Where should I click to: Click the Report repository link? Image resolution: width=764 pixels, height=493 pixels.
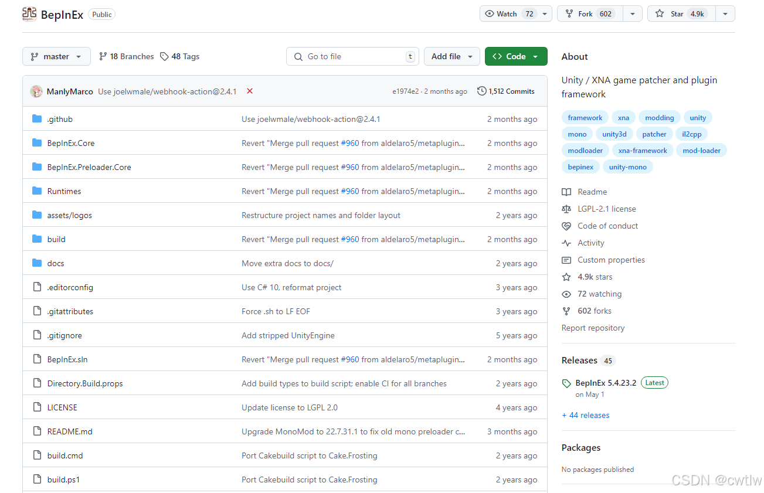[x=593, y=328]
